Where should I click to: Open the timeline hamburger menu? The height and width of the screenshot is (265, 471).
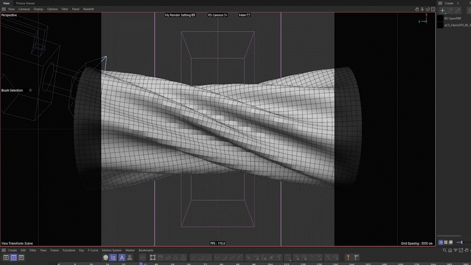coord(3,250)
